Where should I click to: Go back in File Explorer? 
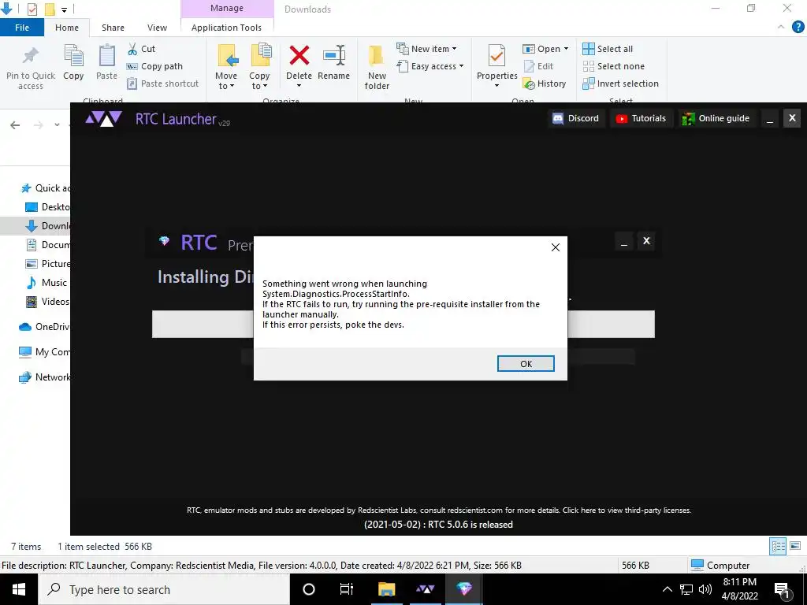click(15, 125)
